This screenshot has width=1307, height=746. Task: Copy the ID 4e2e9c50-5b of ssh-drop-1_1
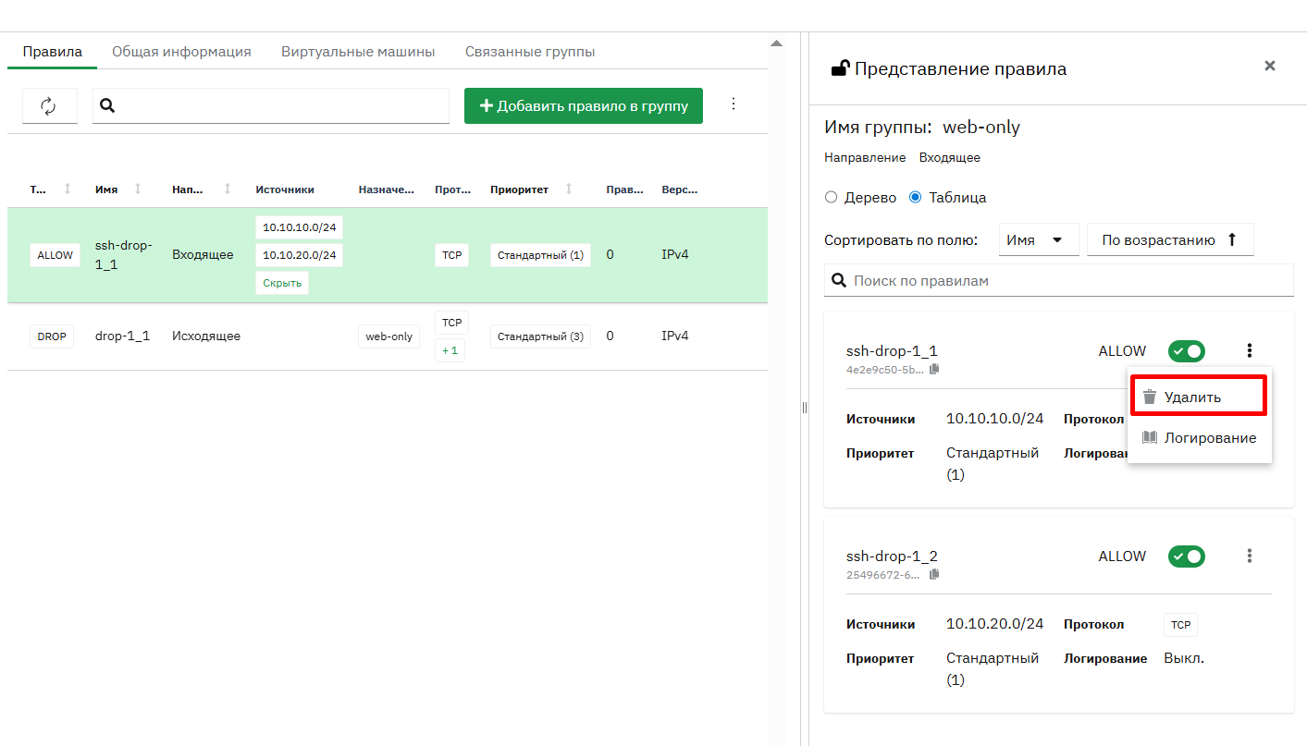point(934,369)
